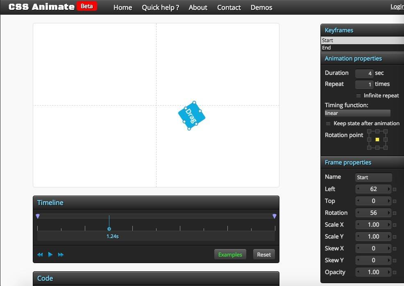Select the Start keyframe marker on timeline
Image resolution: width=404 pixels, height=286 pixels.
pos(38,216)
